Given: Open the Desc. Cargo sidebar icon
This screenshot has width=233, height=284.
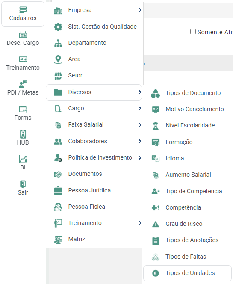Looking at the screenshot, I should pyautogui.click(x=23, y=35).
